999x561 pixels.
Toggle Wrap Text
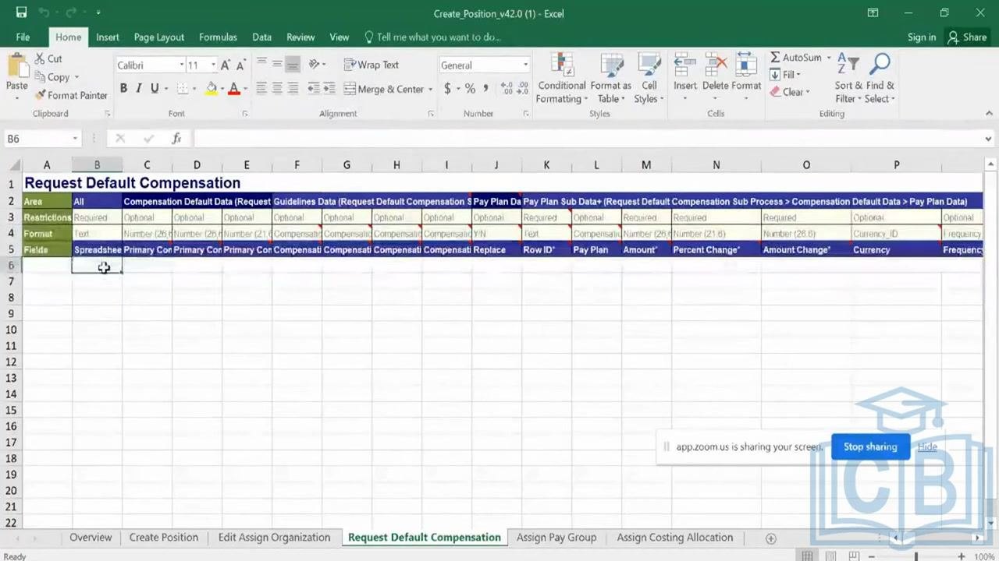click(372, 65)
